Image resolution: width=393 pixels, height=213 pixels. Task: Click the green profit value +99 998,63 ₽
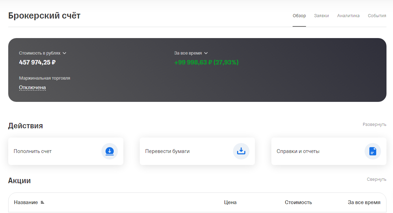[194, 62]
